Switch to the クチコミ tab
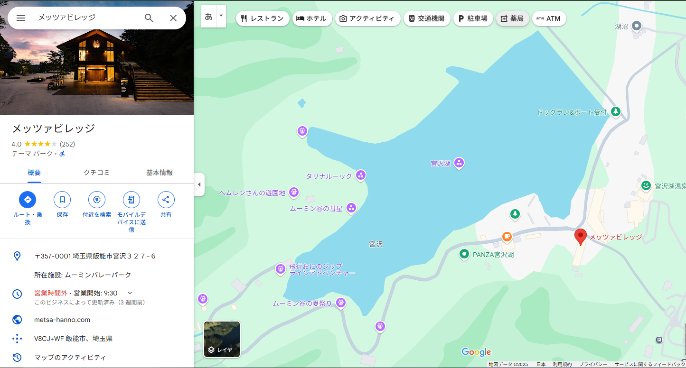The image size is (686, 368). 97,173
